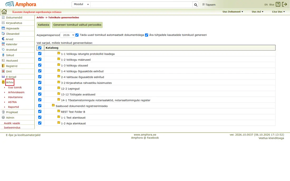The width and height of the screenshot is (290, 181).
Task: Click the Amphora logo
Action: [x=21, y=4]
